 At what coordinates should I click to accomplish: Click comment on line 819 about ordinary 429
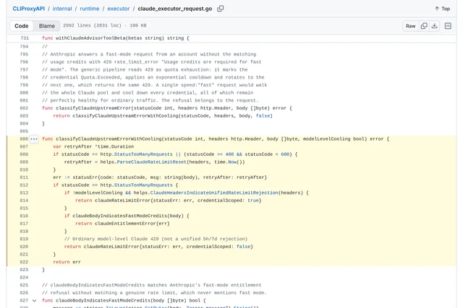point(156,239)
